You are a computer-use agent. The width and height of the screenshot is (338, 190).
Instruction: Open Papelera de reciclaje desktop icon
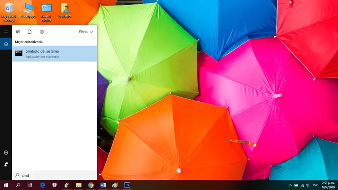9,12
